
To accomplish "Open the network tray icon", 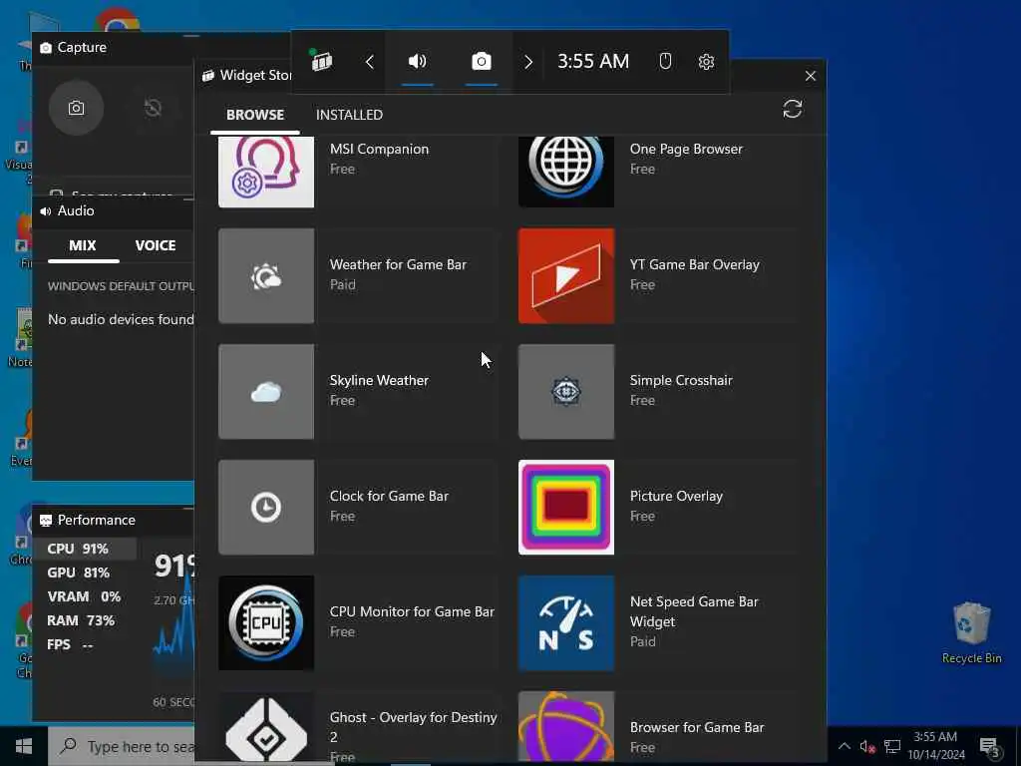I will pyautogui.click(x=892, y=746).
